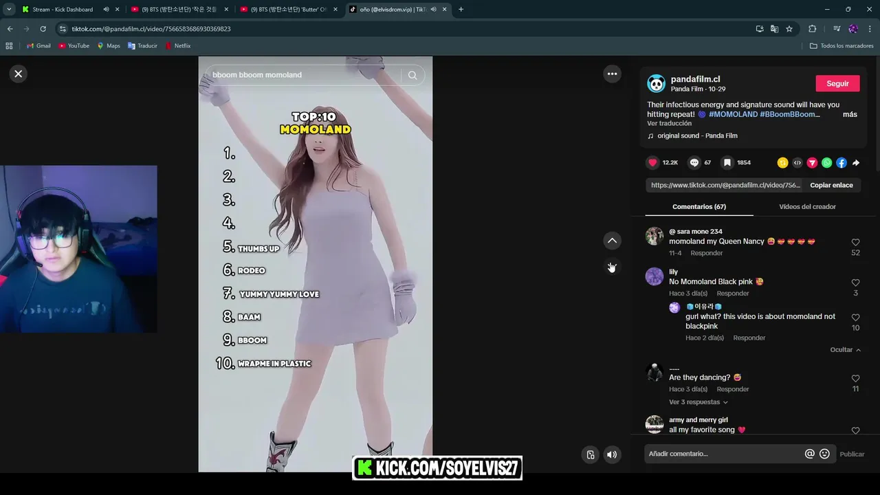Save the video with the bookmark icon
This screenshot has height=495, width=880.
[727, 163]
